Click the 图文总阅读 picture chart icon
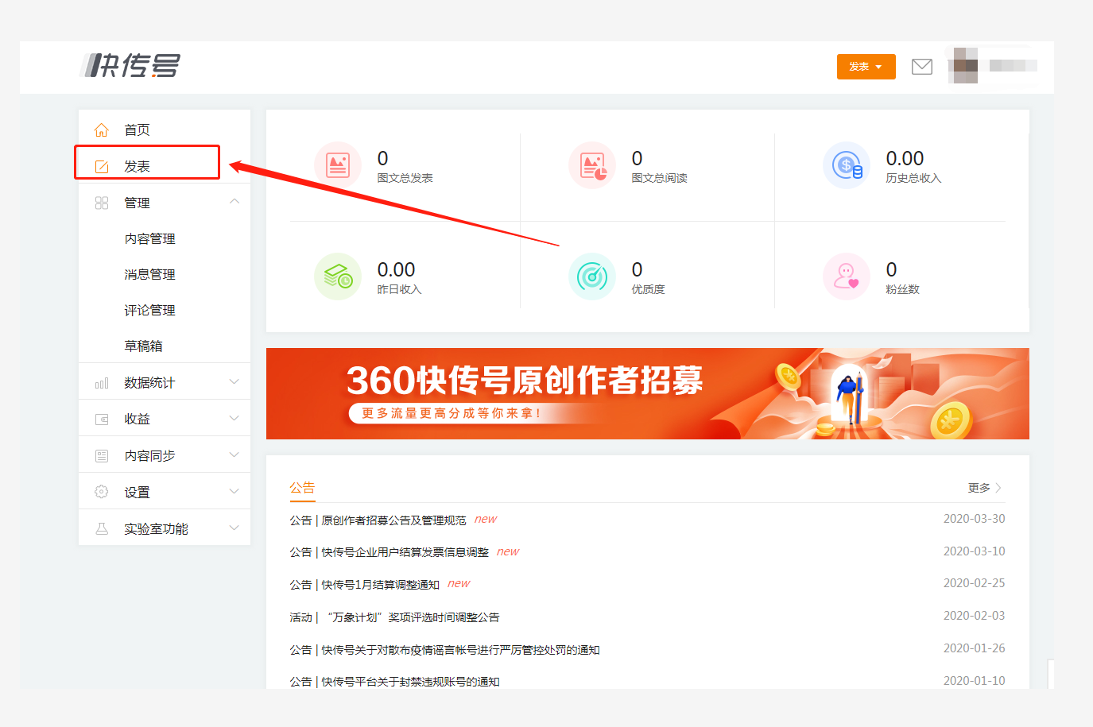This screenshot has height=727, width=1093. [x=592, y=165]
